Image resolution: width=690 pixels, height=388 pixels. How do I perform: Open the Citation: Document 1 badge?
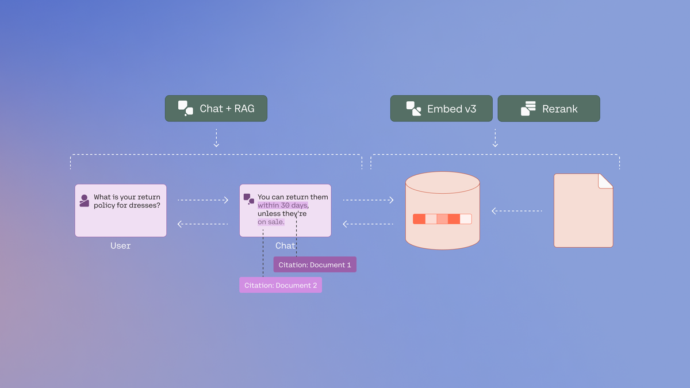click(x=315, y=264)
